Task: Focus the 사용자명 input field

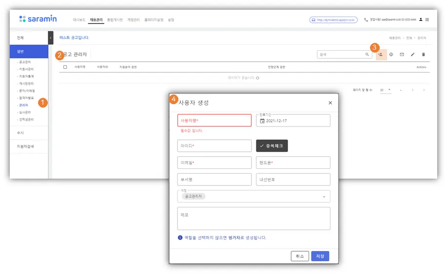Action: click(x=214, y=120)
